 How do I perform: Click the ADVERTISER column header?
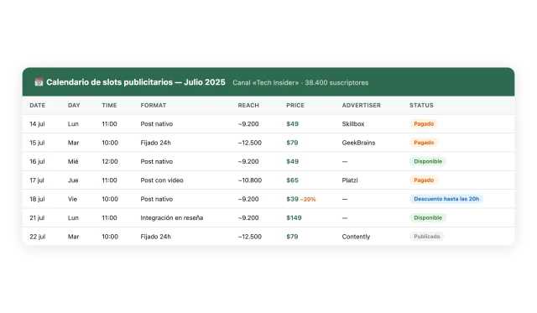(362, 106)
